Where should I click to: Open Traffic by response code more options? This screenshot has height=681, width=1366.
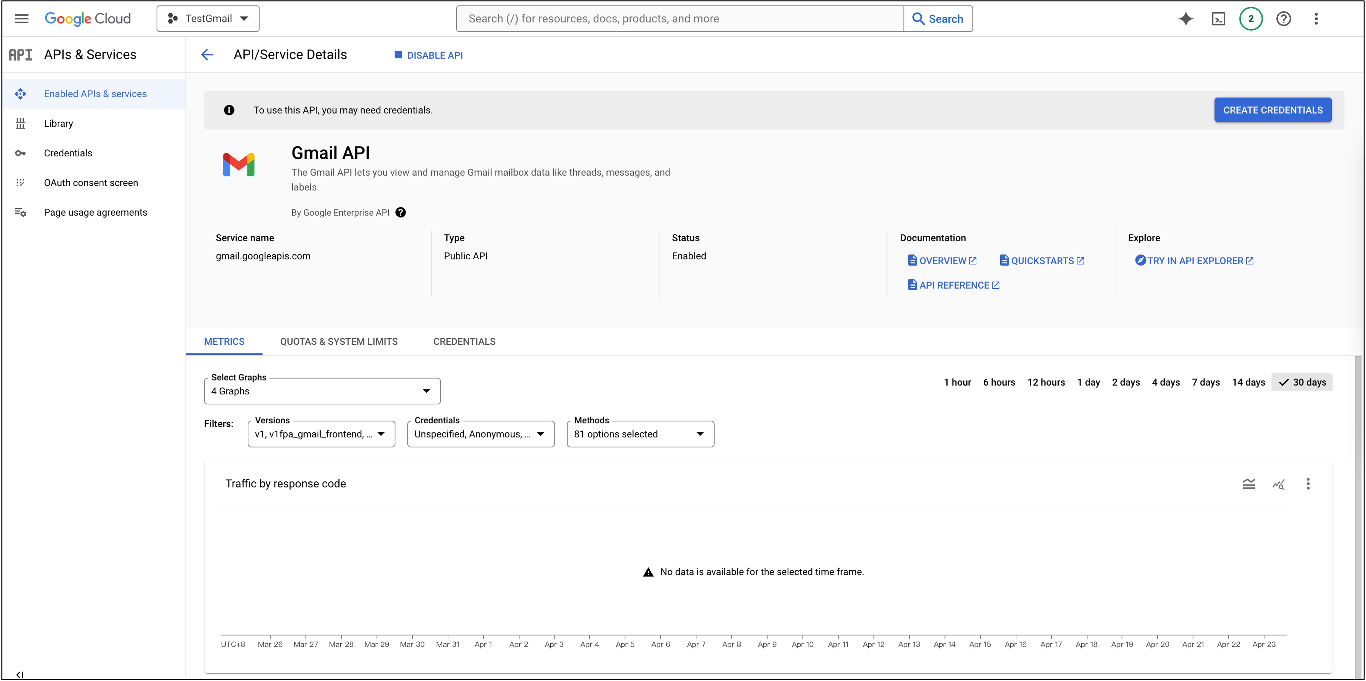(x=1308, y=484)
